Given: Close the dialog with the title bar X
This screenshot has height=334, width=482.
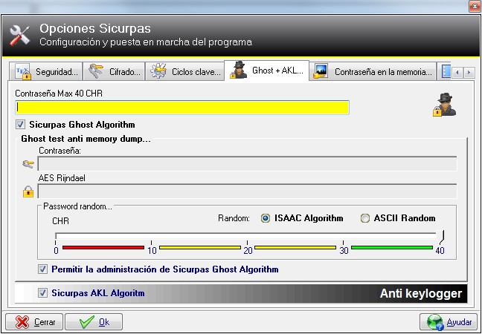Looking at the screenshot, I should pos(475,7).
